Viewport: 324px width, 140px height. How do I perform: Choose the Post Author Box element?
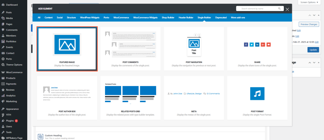click(x=67, y=98)
